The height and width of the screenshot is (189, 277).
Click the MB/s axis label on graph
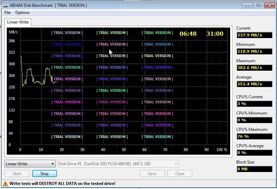13,32
